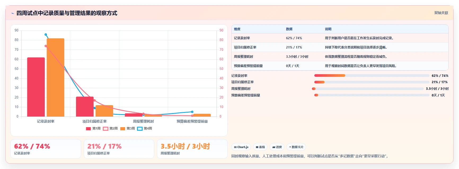The height and width of the screenshot is (169, 459).
Task: Click the description 持续下降代表分类说明和项目选择逐步清晰。
Action: tap(357, 47)
